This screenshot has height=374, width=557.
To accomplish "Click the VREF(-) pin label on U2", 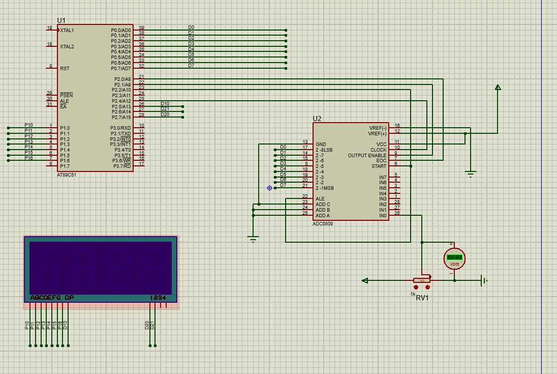I will [x=378, y=128].
